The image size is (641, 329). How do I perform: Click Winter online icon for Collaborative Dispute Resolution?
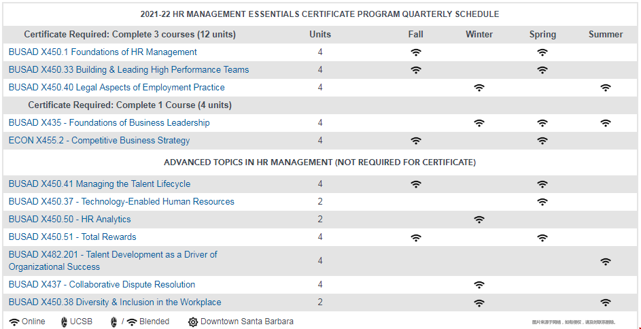(x=479, y=285)
